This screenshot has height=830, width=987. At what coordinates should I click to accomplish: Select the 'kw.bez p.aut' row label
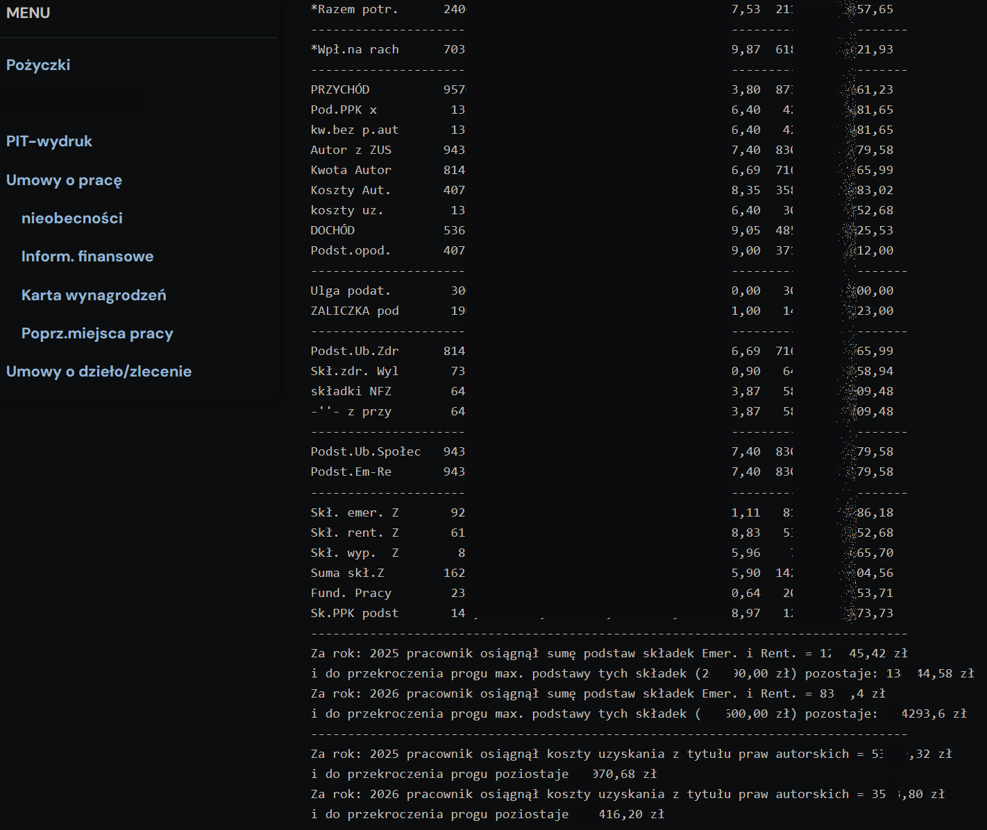[x=355, y=130]
